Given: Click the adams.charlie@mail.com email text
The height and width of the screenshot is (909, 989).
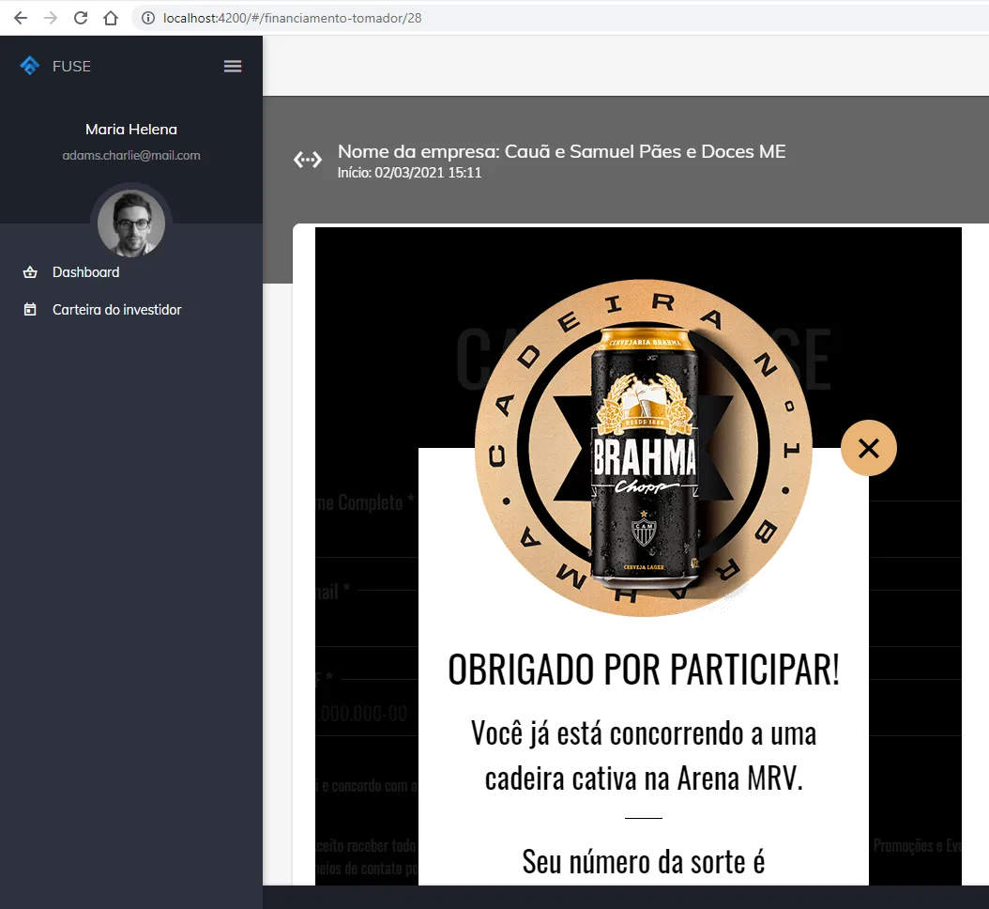Looking at the screenshot, I should tap(131, 156).
